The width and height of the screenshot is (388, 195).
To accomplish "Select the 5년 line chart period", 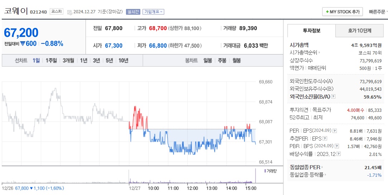I will (110, 61).
